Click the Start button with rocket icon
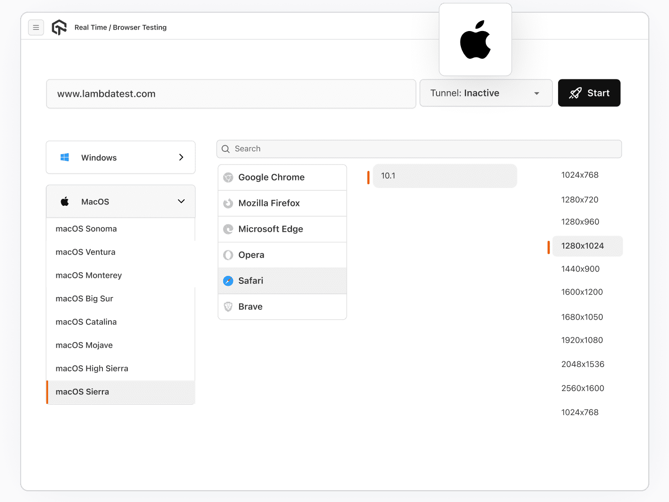The image size is (669, 502). point(589,93)
